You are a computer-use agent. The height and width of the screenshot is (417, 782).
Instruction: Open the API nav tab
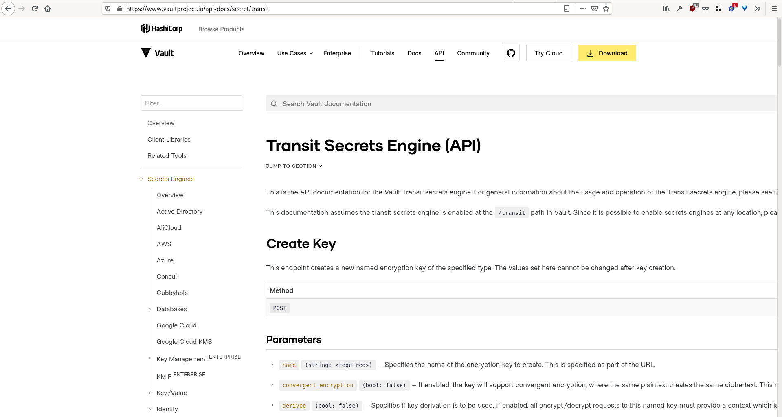click(439, 53)
